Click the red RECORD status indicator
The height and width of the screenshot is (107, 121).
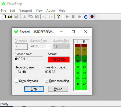tap(59, 60)
